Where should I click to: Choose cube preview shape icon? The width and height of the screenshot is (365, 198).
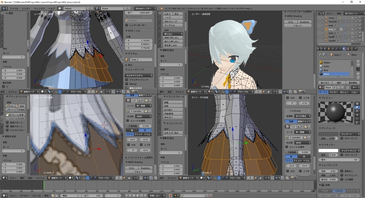(x=357, y=111)
